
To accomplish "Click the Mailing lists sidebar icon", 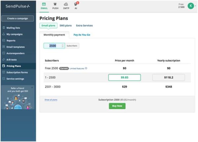I will (x=4, y=28).
